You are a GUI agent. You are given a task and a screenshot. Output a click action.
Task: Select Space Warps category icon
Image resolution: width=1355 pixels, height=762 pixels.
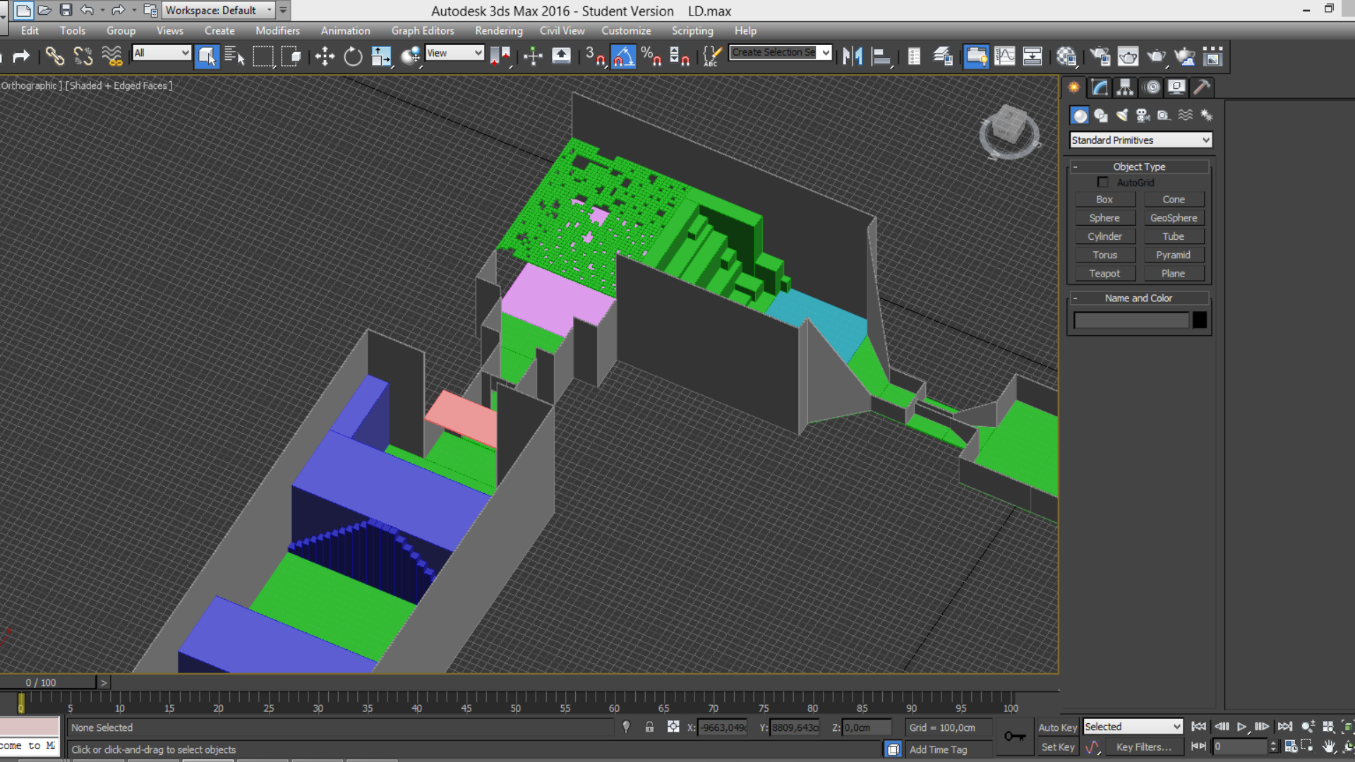click(1186, 115)
